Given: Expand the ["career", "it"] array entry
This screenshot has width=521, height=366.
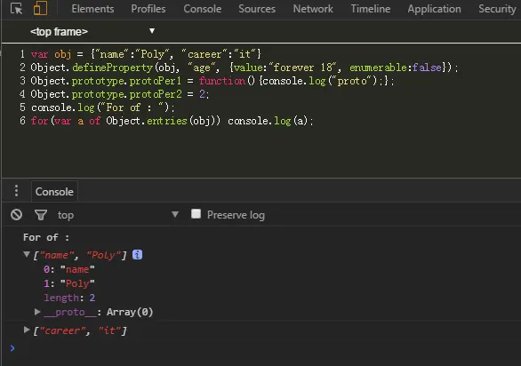Looking at the screenshot, I should click(x=27, y=330).
